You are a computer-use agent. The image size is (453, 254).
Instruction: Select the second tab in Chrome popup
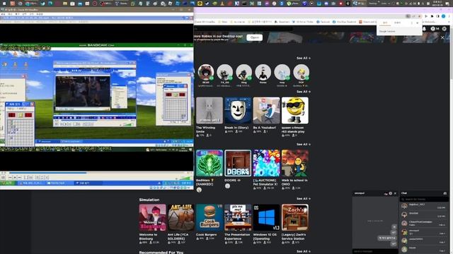click(x=398, y=23)
